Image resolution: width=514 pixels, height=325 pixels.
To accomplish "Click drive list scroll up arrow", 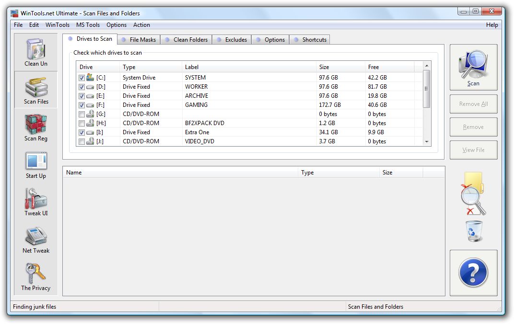I will 426,66.
